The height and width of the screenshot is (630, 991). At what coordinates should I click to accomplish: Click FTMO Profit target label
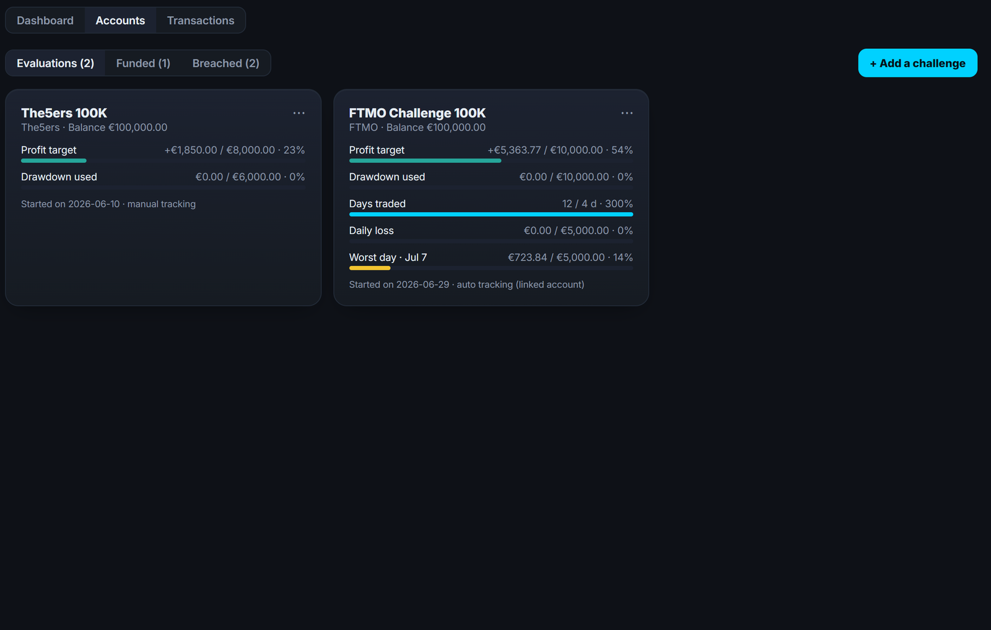point(377,150)
